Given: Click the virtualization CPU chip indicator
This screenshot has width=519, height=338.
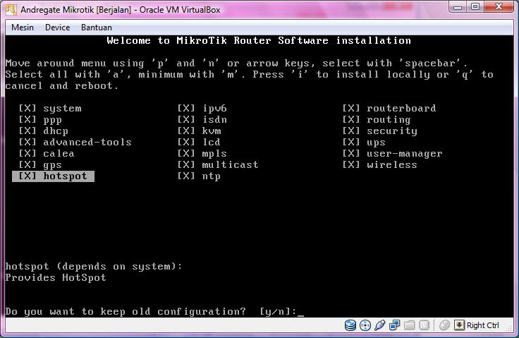Looking at the screenshot, I should point(425,325).
